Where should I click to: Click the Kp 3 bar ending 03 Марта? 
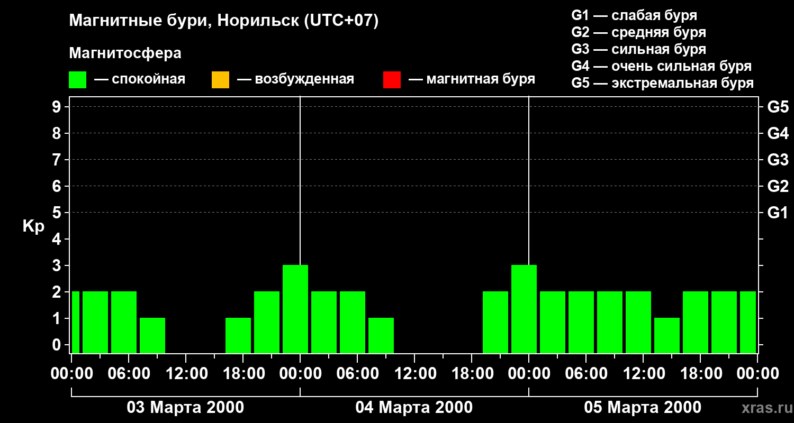coord(295,308)
